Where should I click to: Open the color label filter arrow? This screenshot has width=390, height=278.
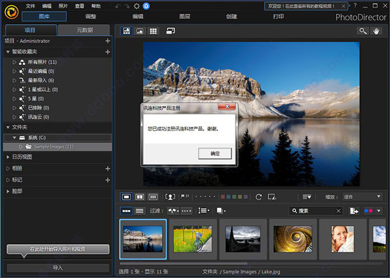point(379,211)
